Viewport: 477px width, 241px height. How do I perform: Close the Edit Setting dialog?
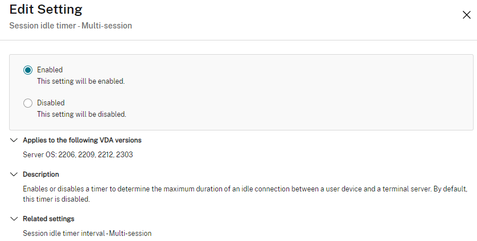coord(466,15)
